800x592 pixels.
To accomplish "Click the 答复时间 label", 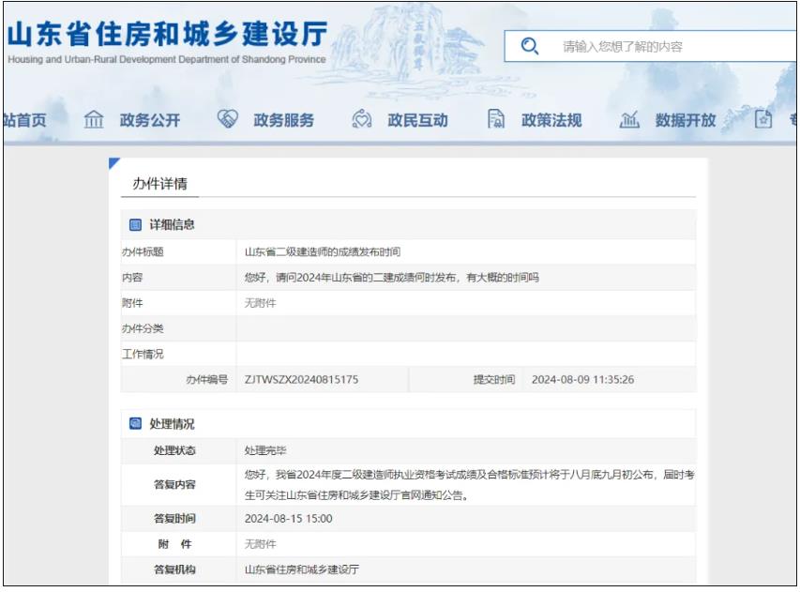I will coord(175,519).
